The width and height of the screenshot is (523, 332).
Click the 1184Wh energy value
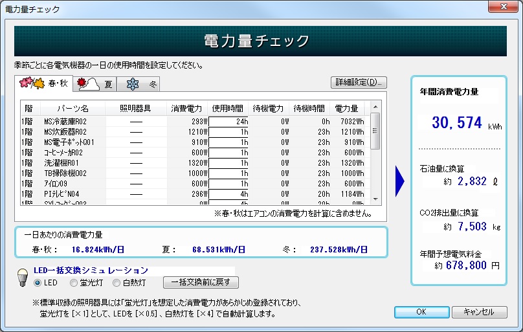pos(352,194)
